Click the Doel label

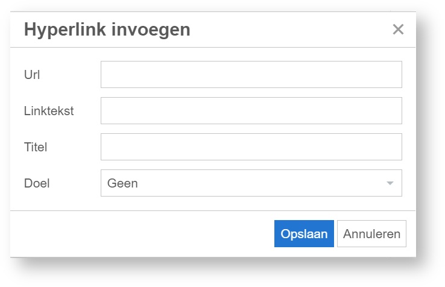click(37, 183)
